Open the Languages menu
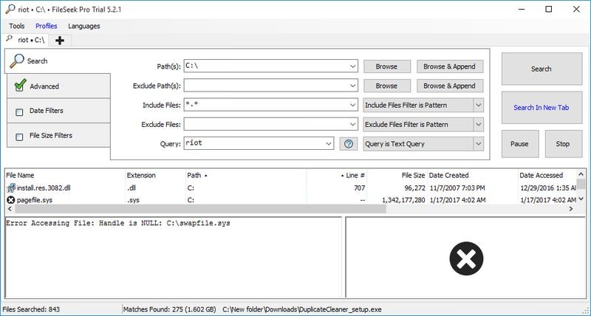This screenshot has height=316, width=591. point(83,26)
